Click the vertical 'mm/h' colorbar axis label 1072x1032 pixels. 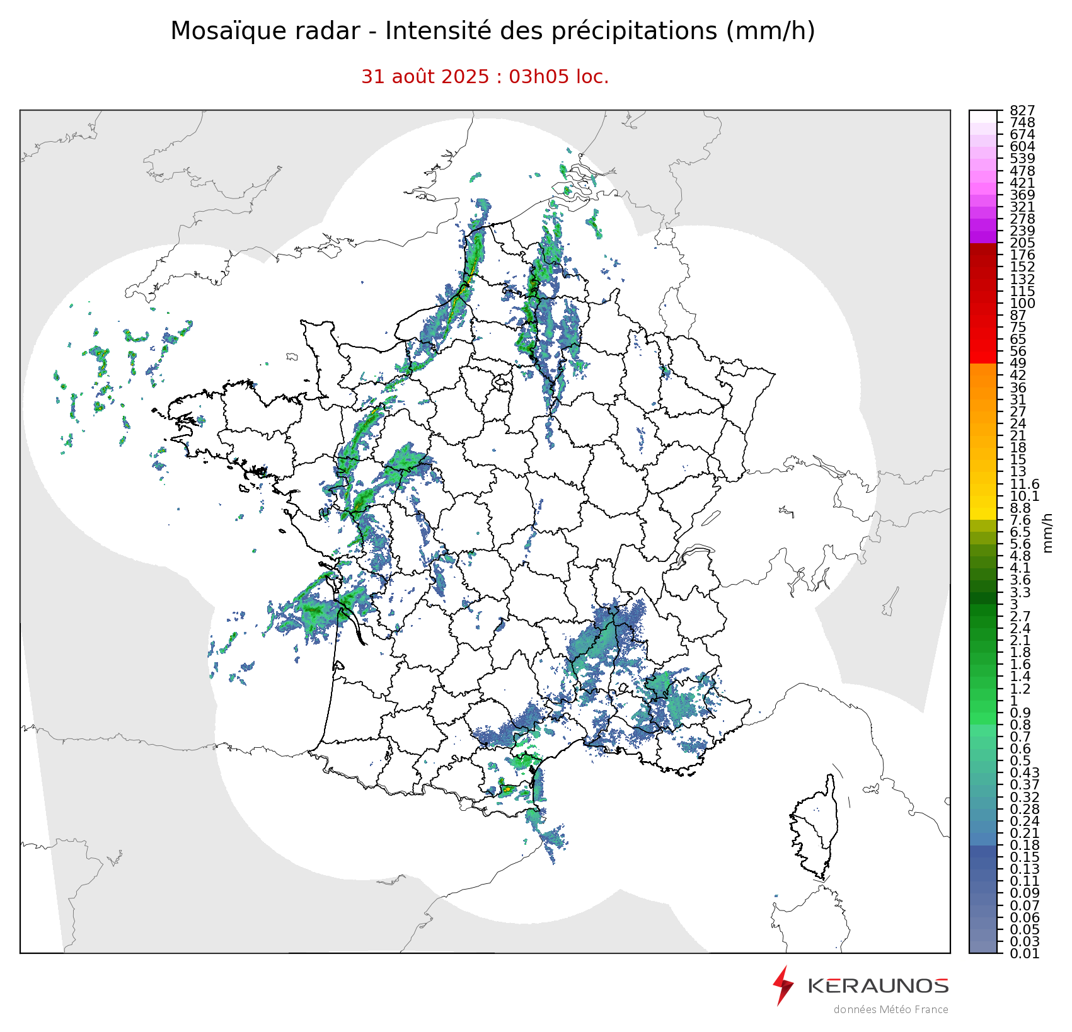coord(1047,532)
